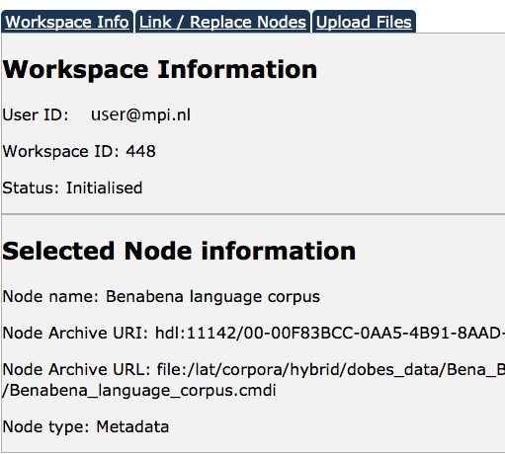The width and height of the screenshot is (505, 454).
Task: Click the Node Archive URI hdl value
Action: click(330, 333)
